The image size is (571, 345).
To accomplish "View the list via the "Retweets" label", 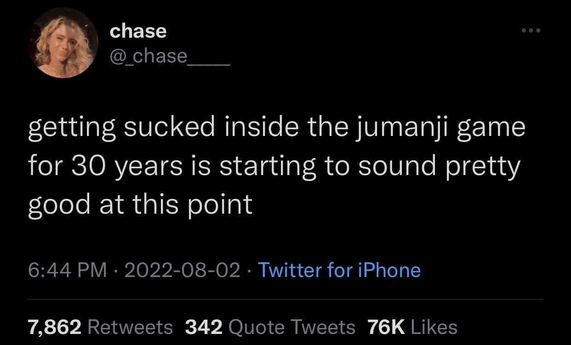I will pos(130,327).
